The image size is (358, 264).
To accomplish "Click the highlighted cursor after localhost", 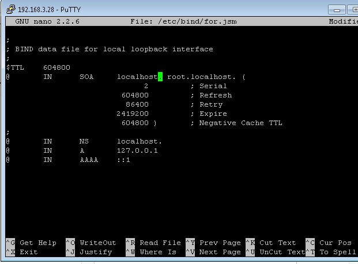I will point(160,77).
